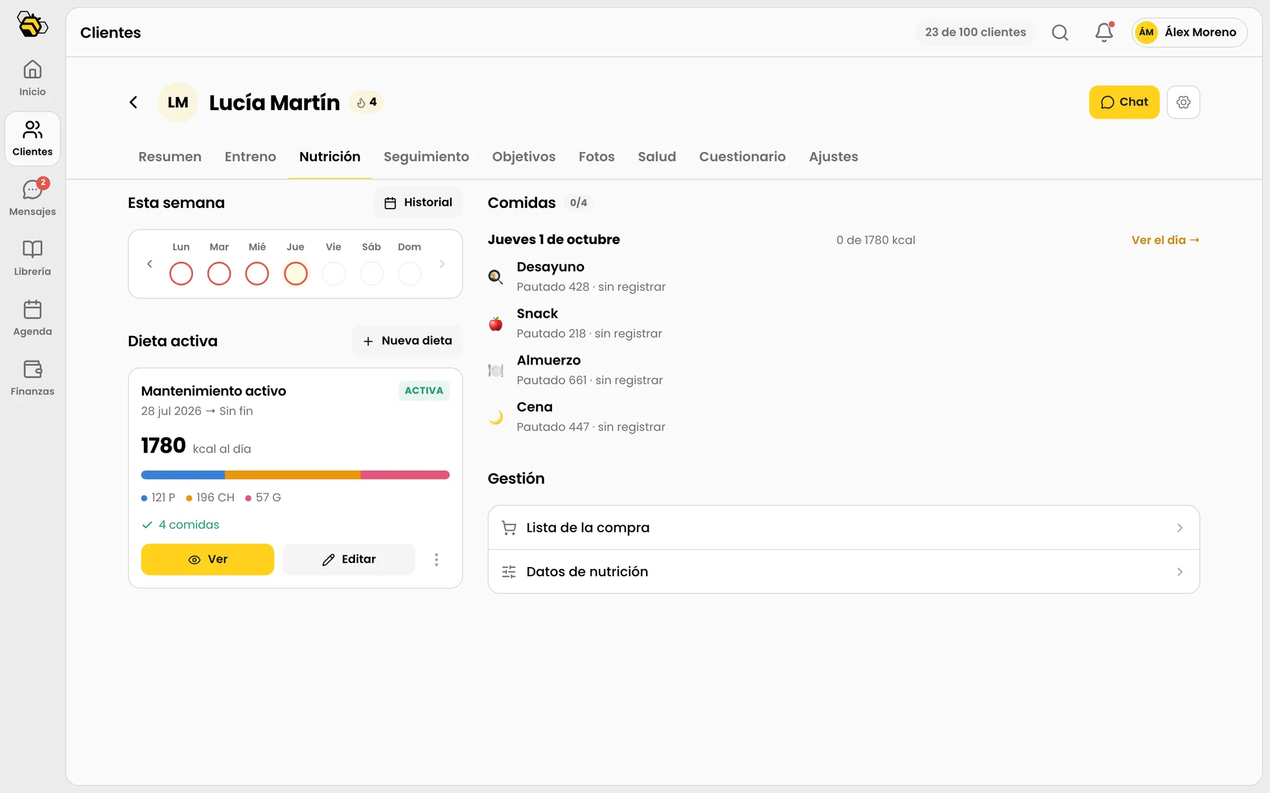Image resolution: width=1270 pixels, height=793 pixels.
Task: Click the streak flame badge showing 4
Action: pyautogui.click(x=366, y=102)
